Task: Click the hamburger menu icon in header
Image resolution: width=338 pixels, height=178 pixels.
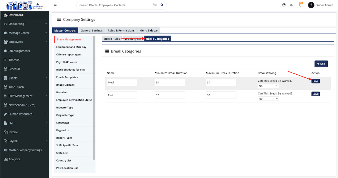Action: (55, 5)
